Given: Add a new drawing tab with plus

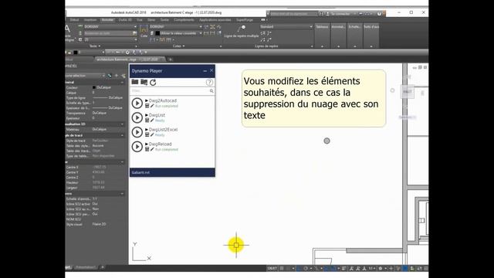Looking at the screenshot, I should (171, 59).
